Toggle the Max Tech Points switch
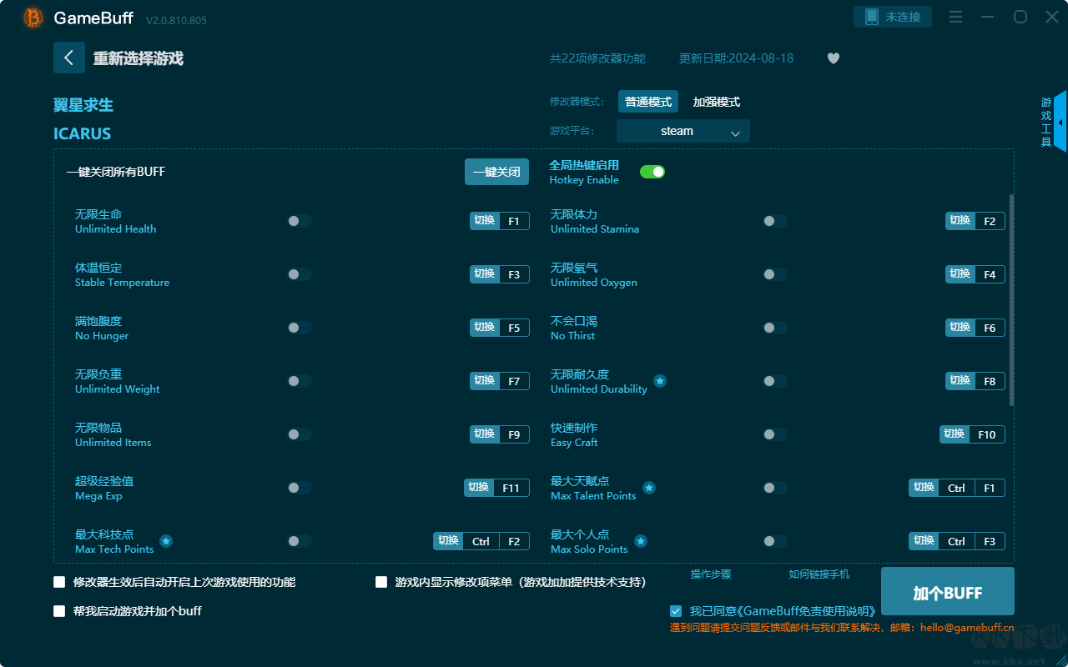 300,541
